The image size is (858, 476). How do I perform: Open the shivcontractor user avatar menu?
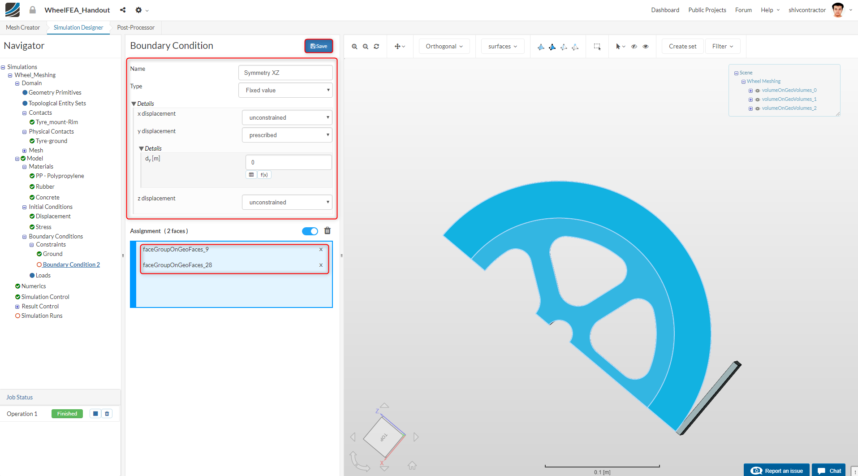(x=838, y=10)
